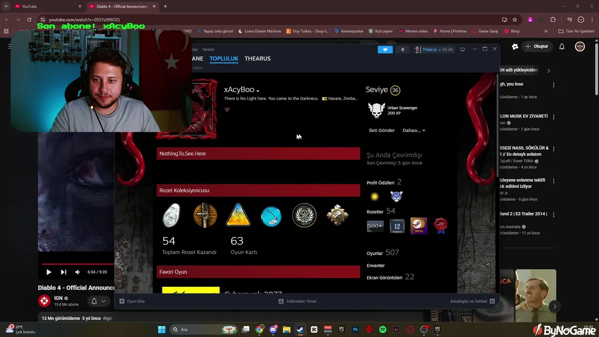Open the Urban Scavenger skull badge
The image size is (599, 337).
point(376,110)
